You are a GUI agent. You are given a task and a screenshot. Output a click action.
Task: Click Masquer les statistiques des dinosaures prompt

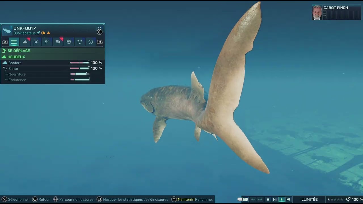tap(132, 199)
